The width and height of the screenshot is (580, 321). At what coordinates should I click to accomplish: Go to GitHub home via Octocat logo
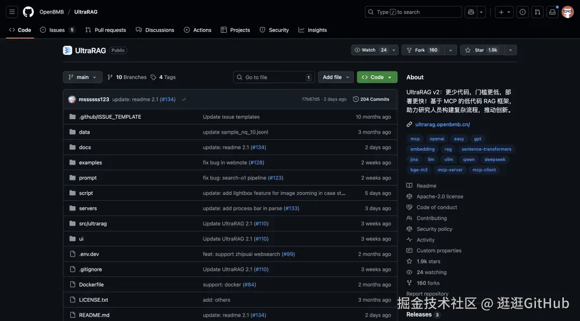(28, 12)
